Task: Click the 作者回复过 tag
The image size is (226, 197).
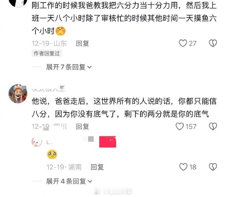Action: pyautogui.click(x=47, y=53)
